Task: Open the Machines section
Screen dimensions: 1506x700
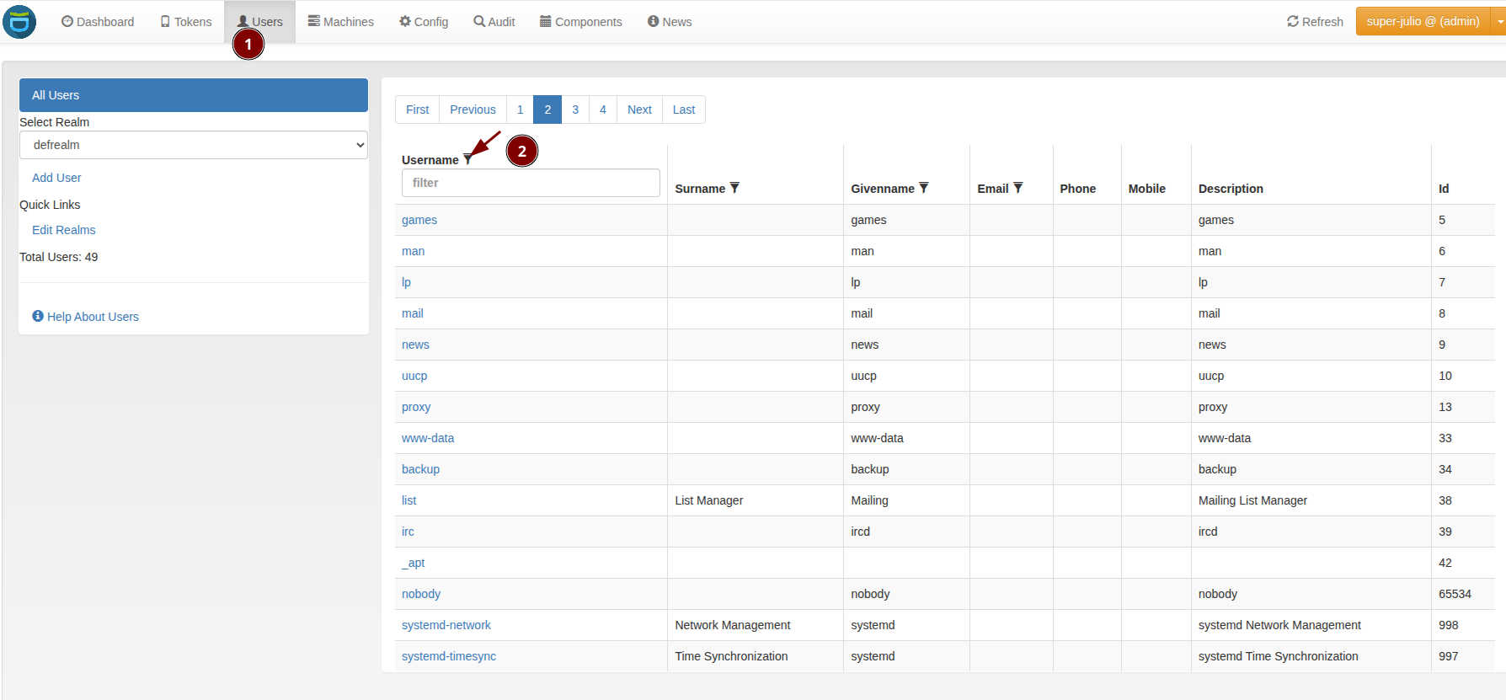Action: tap(340, 22)
